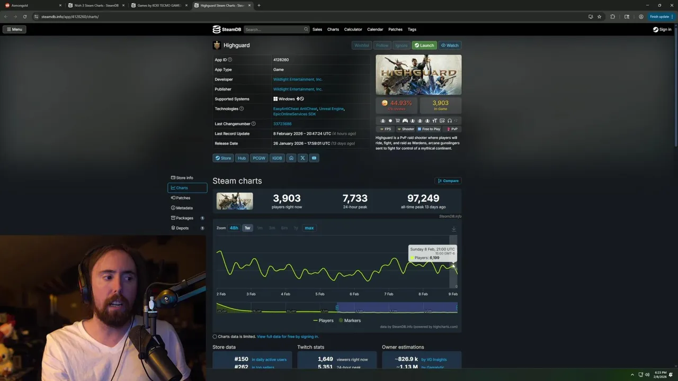
Task: Show hidden tray icons chevron
Action: click(x=632, y=375)
